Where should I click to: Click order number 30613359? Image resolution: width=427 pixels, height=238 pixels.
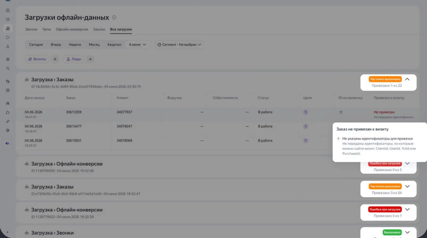tap(74, 112)
